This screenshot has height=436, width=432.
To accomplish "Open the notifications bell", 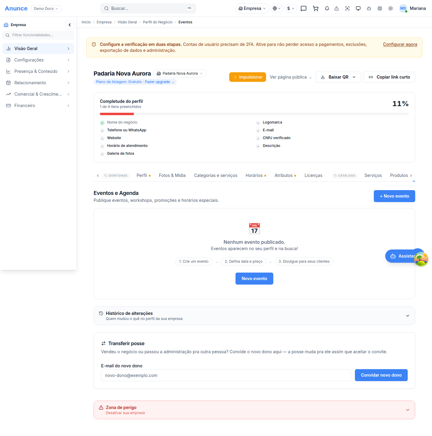I will [x=327, y=8].
